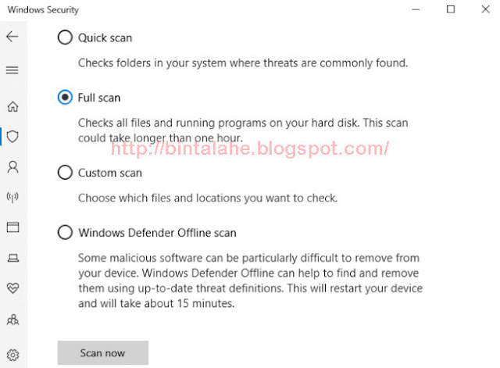Screen dimensions: 500x368
Task: Open Family options icon
Action: point(12,320)
